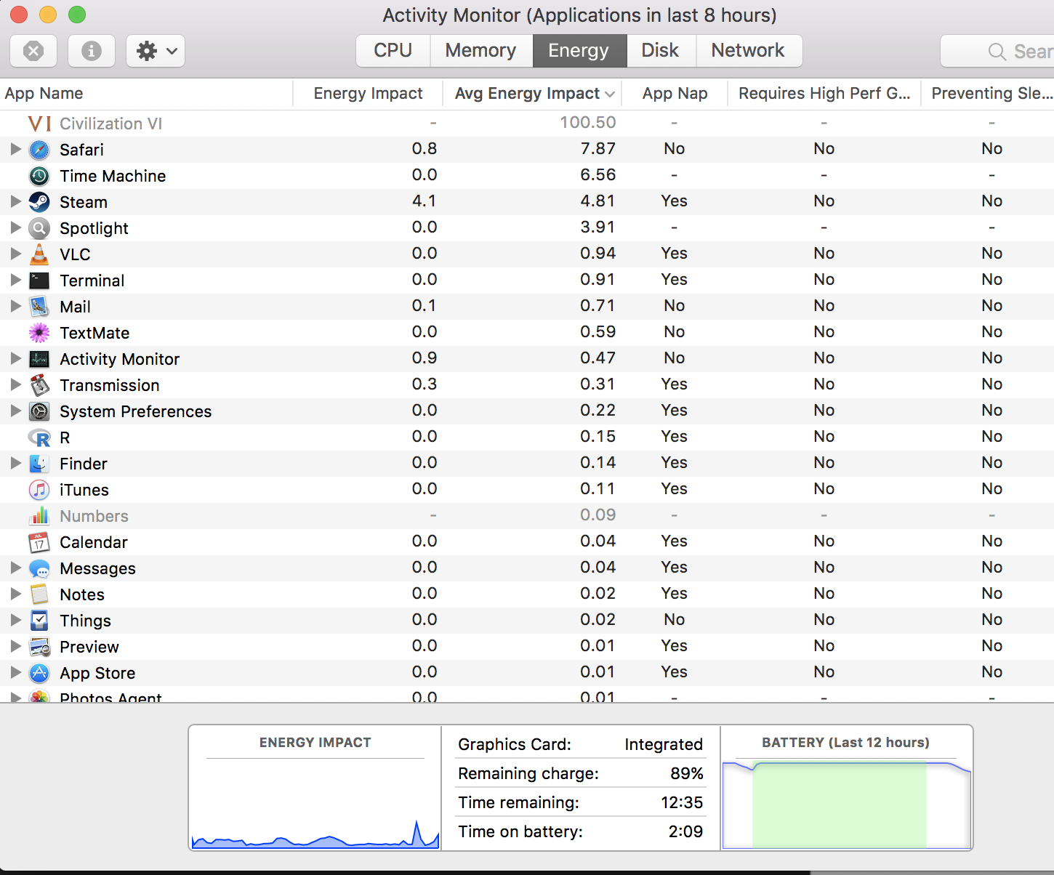
Task: Click the Remaining charge 89% value
Action: pyautogui.click(x=687, y=773)
